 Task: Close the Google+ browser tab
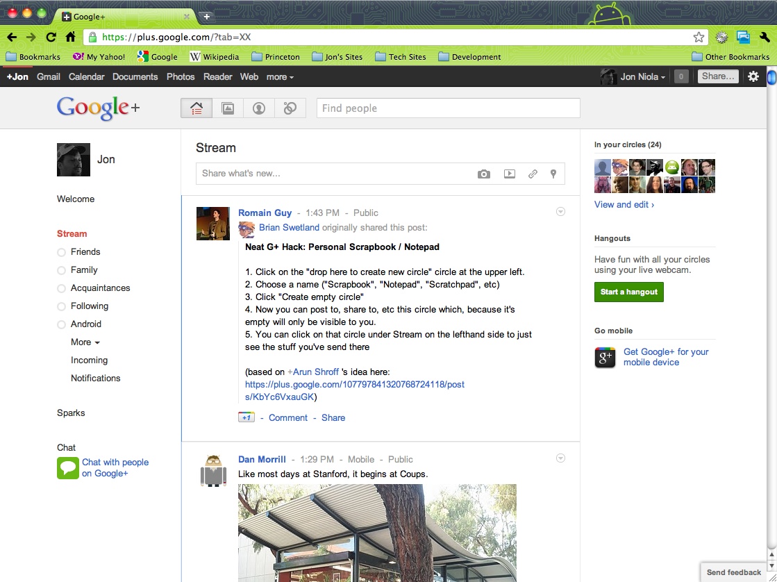coord(187,17)
